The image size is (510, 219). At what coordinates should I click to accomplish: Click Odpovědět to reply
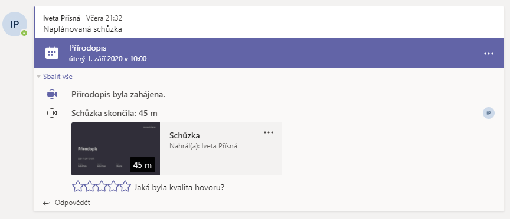click(72, 203)
